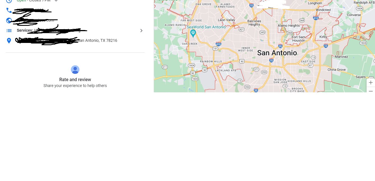Screen dimensions: 375x181
Task: Click the Sayers map label
Action: [x=361, y=77]
